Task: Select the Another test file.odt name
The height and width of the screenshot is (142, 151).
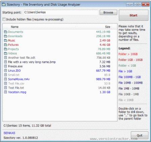Action: [x=22, y=57]
